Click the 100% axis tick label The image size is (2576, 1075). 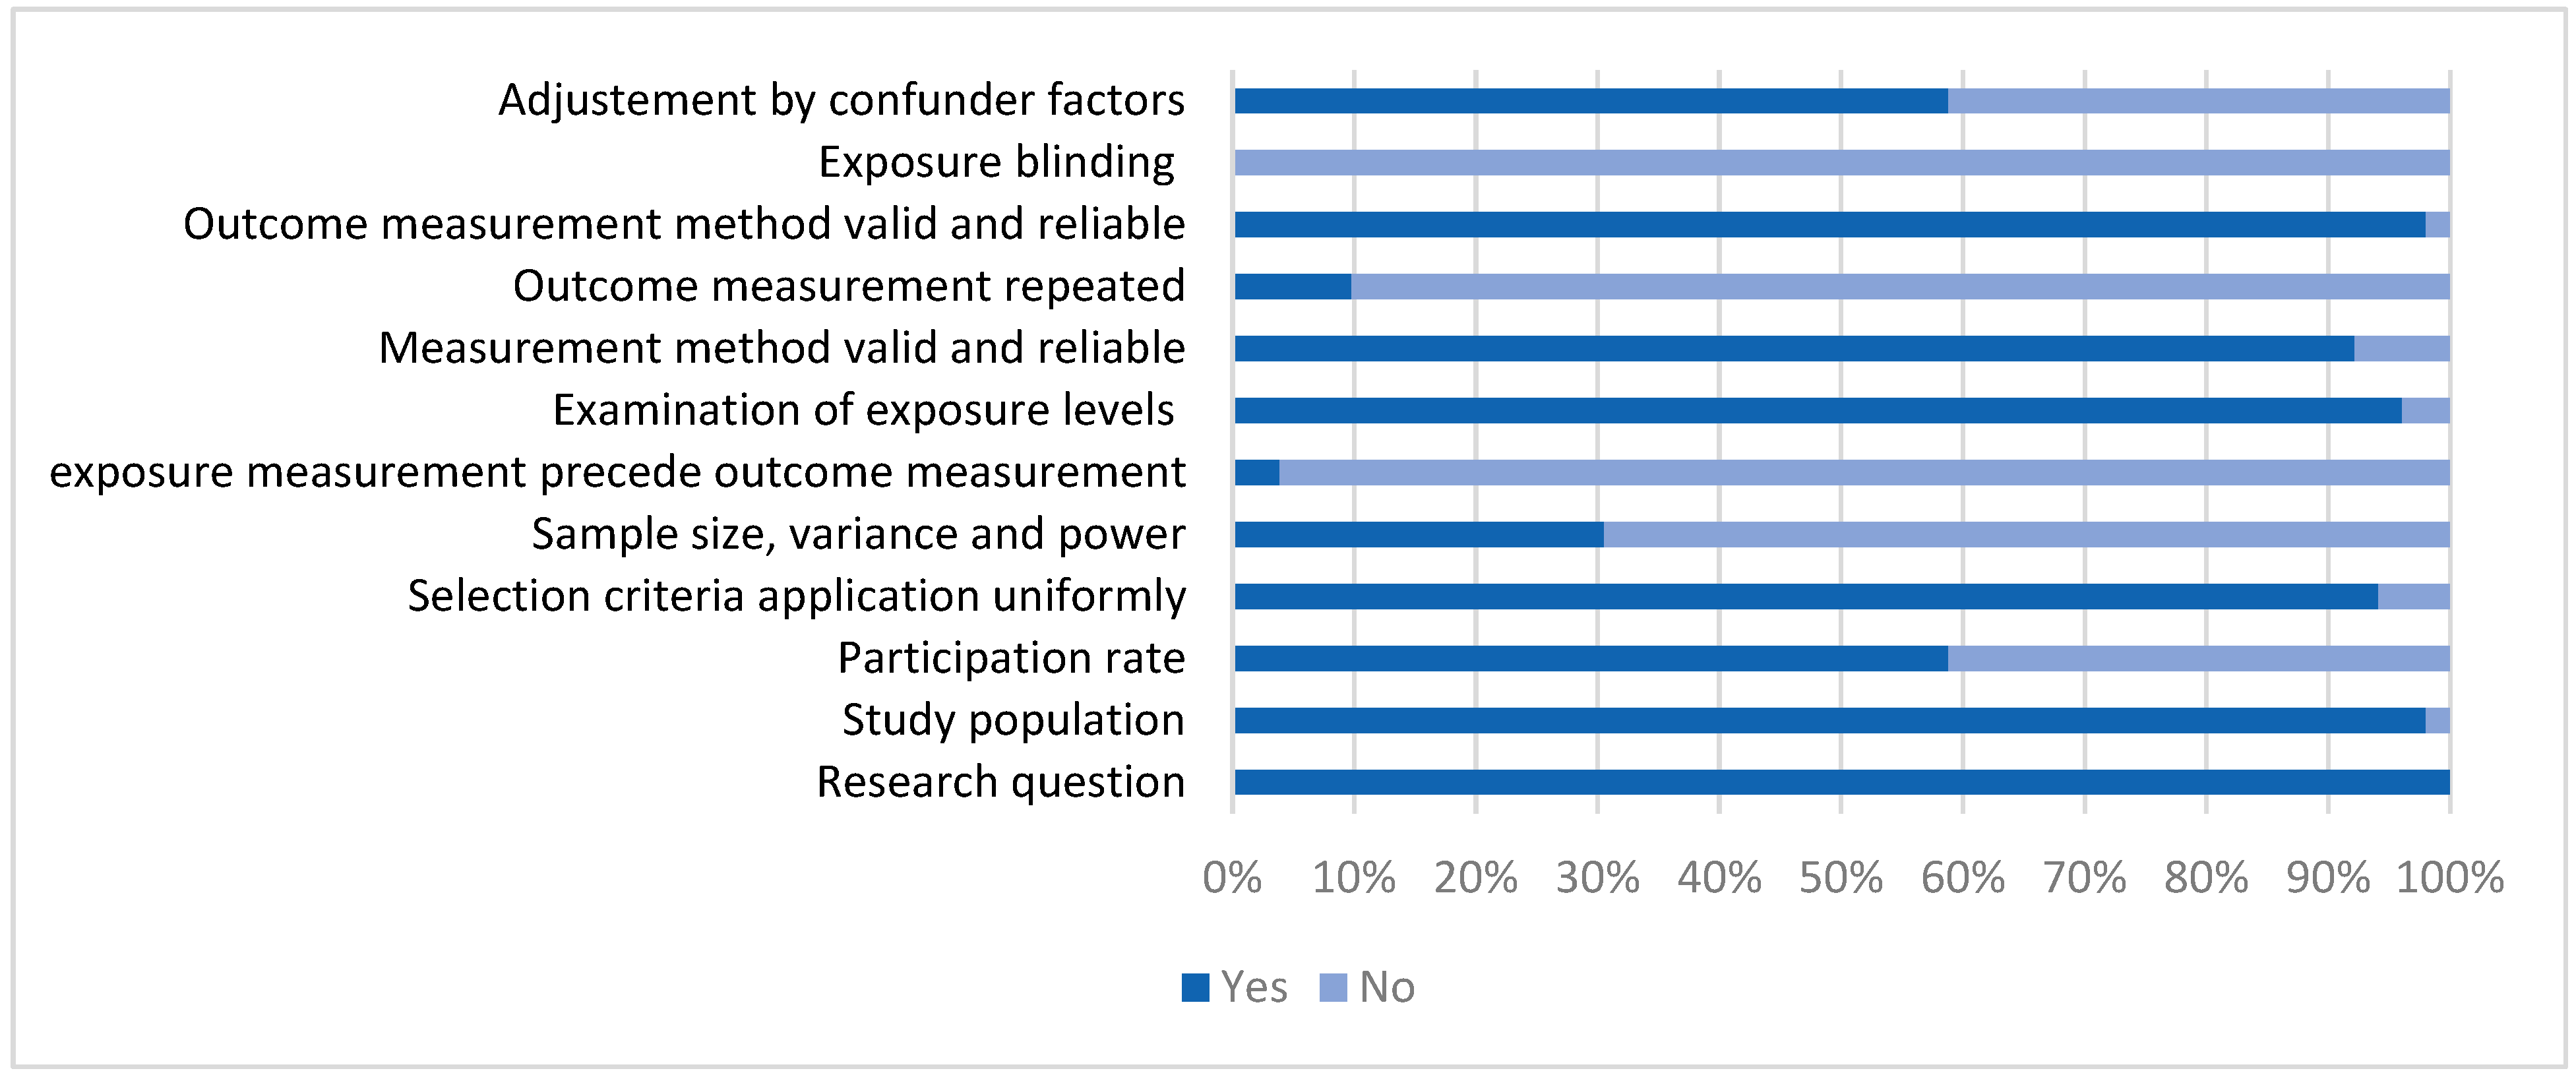2449,878
